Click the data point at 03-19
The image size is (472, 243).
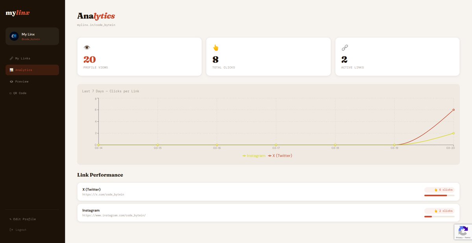pos(394,145)
